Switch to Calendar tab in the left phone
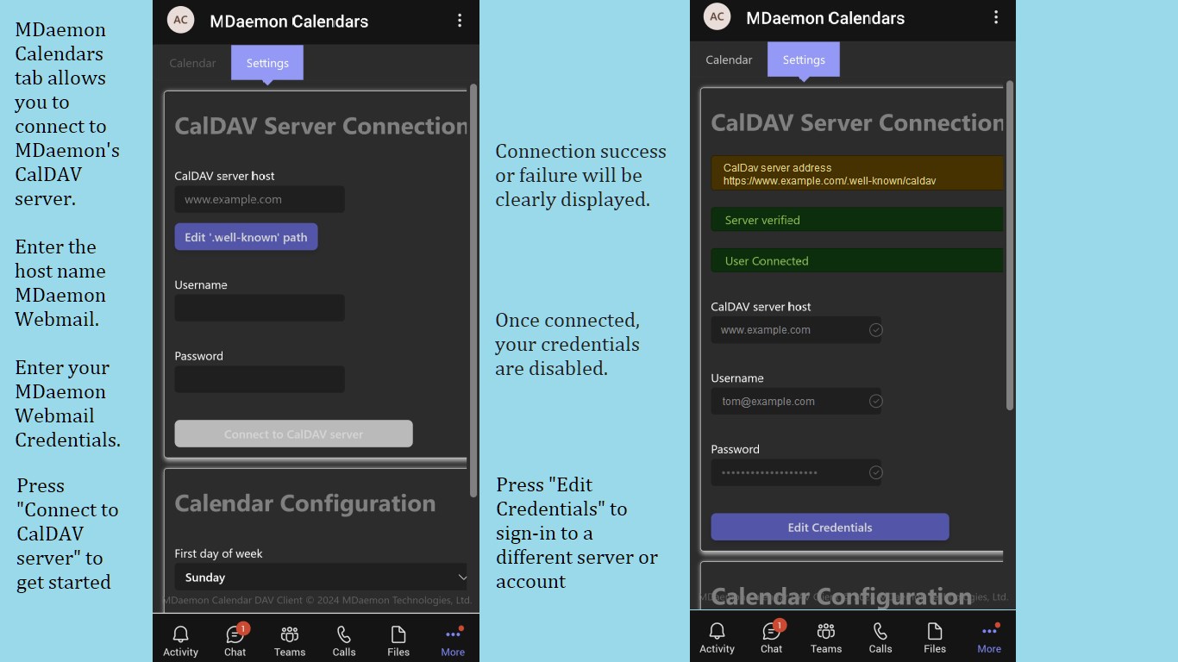1178x662 pixels. point(192,63)
